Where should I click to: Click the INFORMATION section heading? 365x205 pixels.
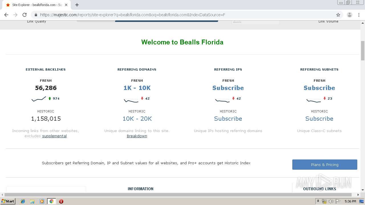coord(141,189)
